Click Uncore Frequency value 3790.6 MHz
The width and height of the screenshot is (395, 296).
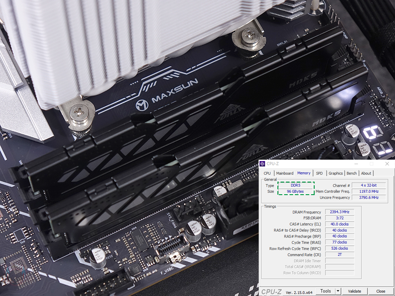[369, 198]
